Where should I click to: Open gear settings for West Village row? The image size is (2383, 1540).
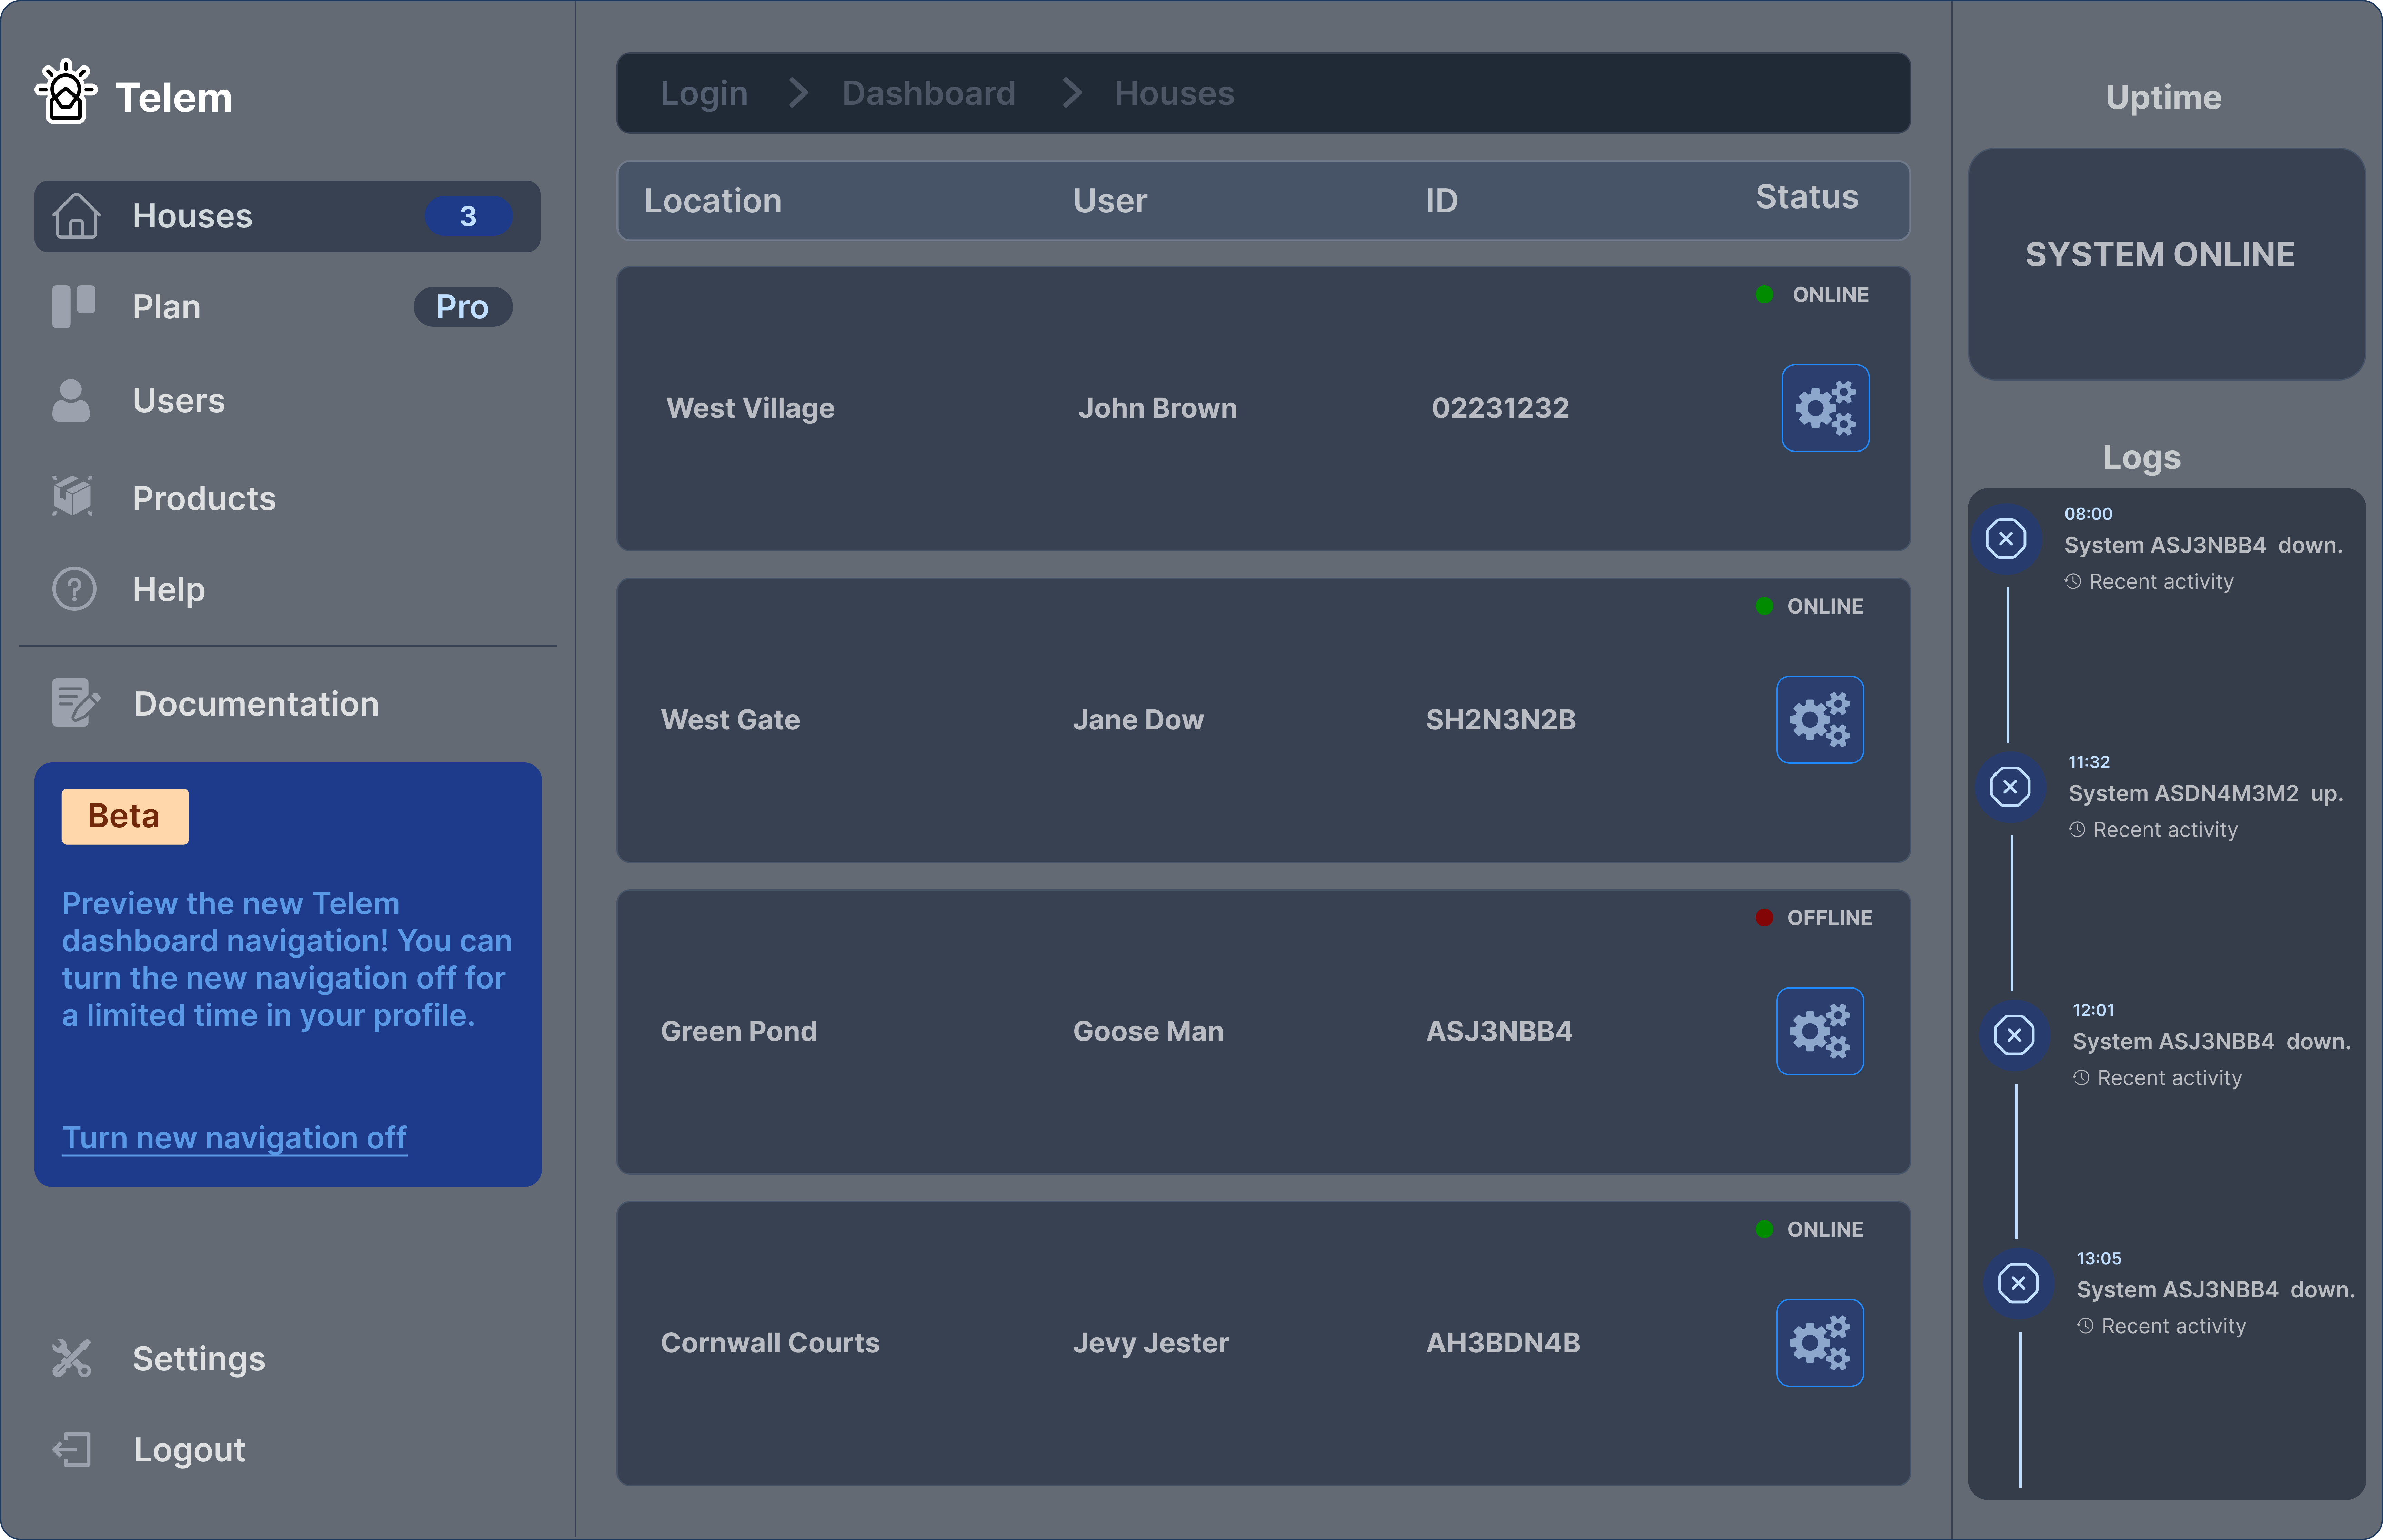1825,408
